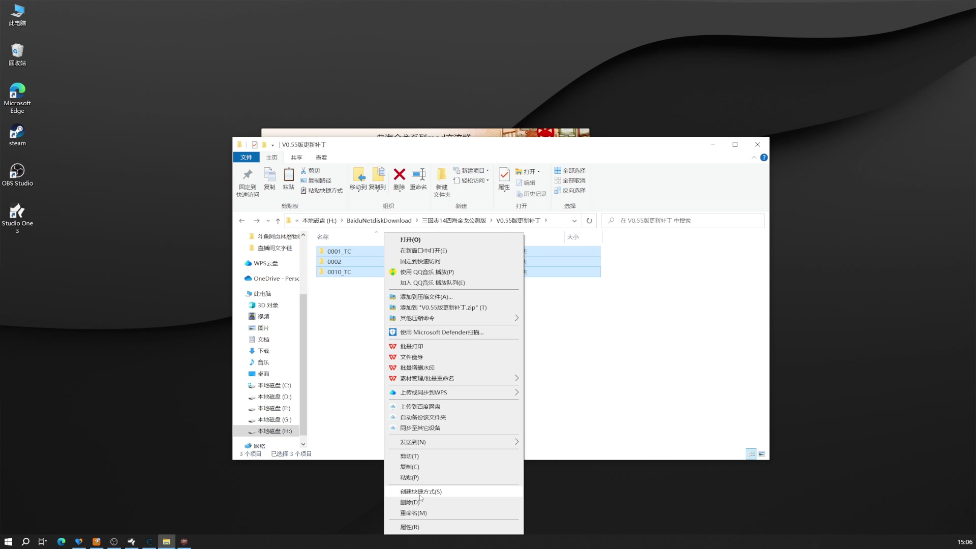Click Select None in the ribbon
Image resolution: width=976 pixels, height=549 pixels.
click(570, 180)
